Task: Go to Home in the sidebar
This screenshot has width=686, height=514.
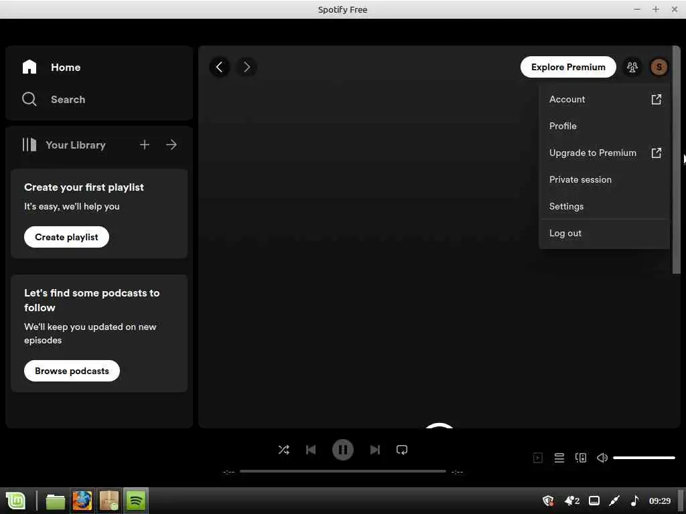Action: [52, 68]
